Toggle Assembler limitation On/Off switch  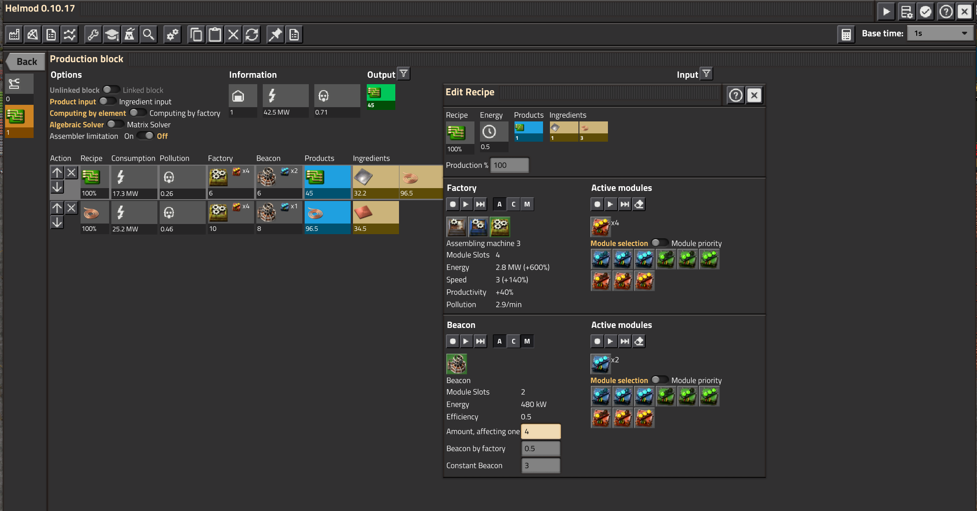[145, 136]
